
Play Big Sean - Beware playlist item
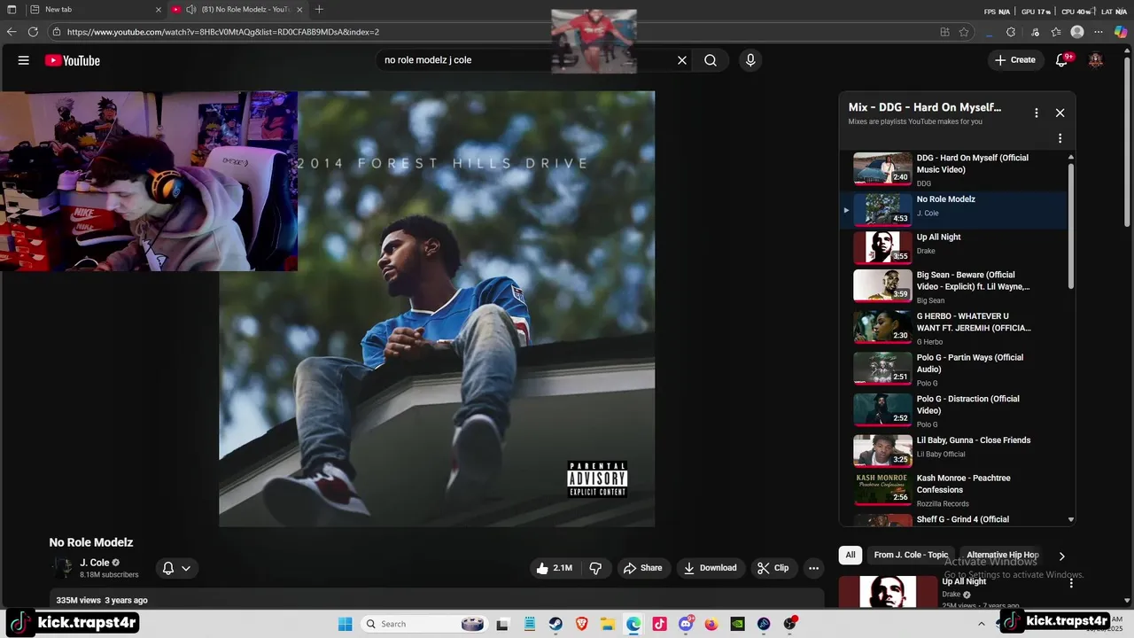(x=952, y=287)
